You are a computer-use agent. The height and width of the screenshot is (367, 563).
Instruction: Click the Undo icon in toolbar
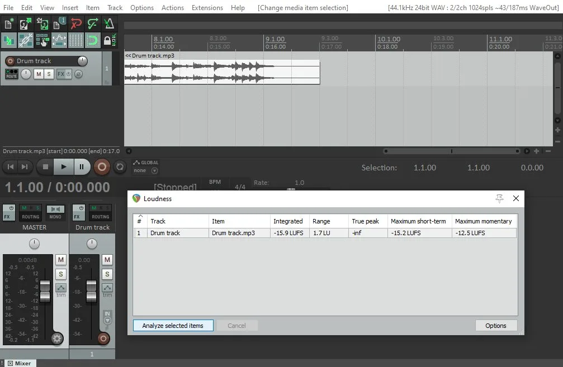click(x=77, y=24)
